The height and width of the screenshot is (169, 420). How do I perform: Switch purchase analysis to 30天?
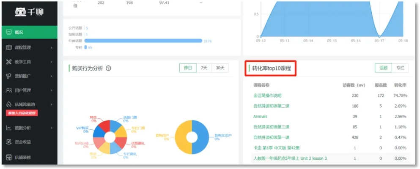(220, 68)
